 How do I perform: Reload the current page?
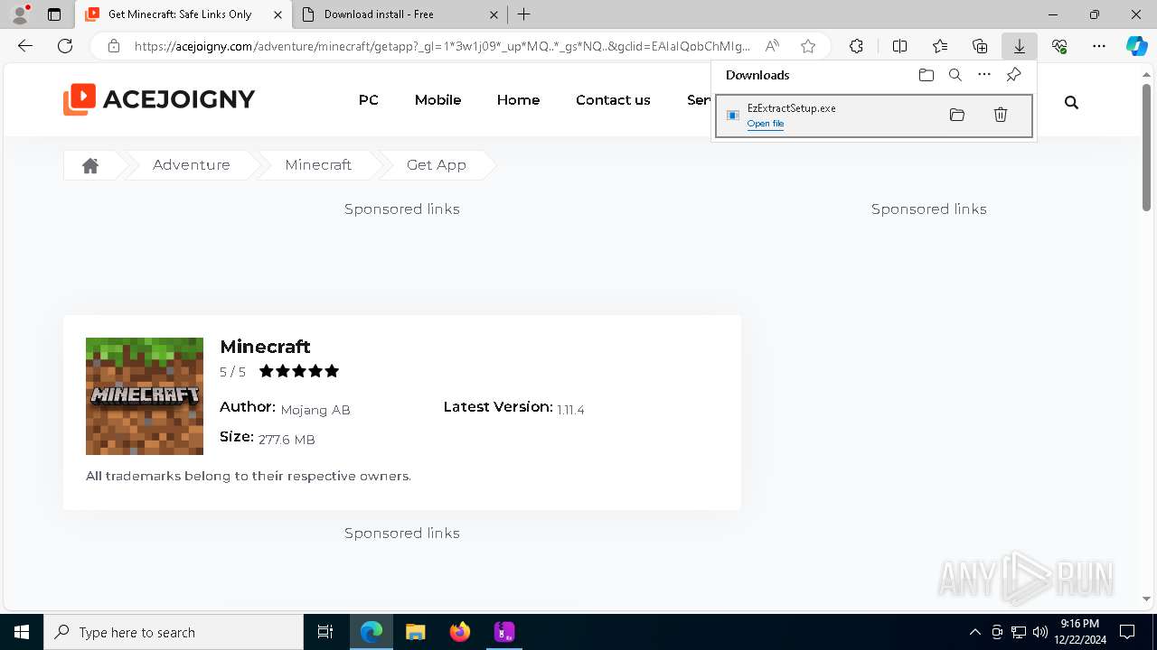(65, 46)
